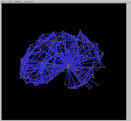This screenshot has width=131, height=121.
Task: Click the bottom-most node of the left mesh section
Action: 35,85
